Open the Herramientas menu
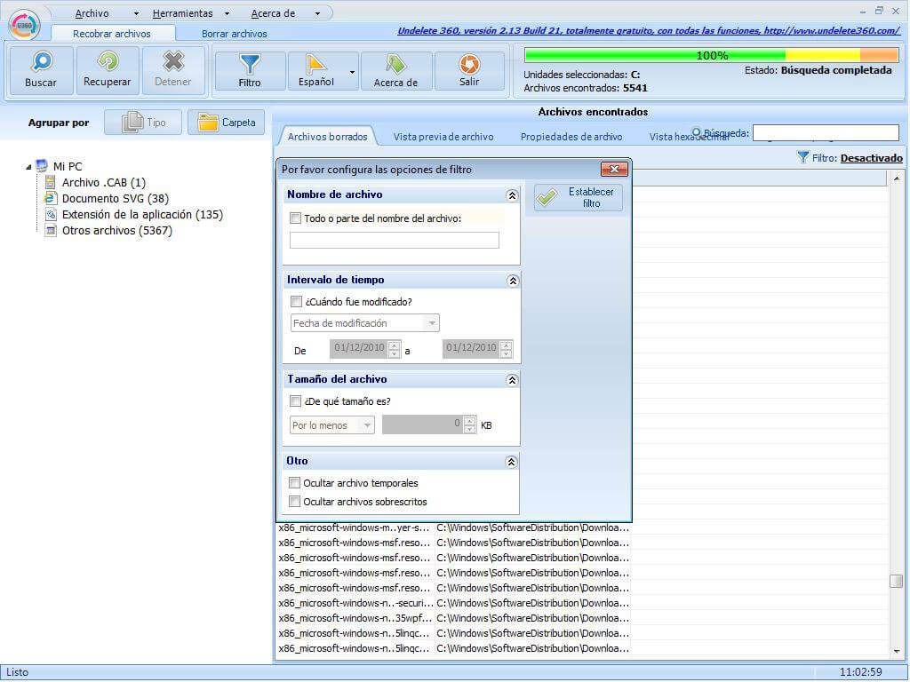Viewport: 910px width, 682px height. [183, 13]
